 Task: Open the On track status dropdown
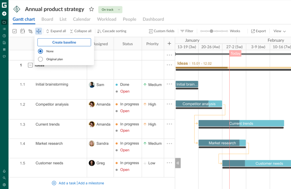coord(110,9)
